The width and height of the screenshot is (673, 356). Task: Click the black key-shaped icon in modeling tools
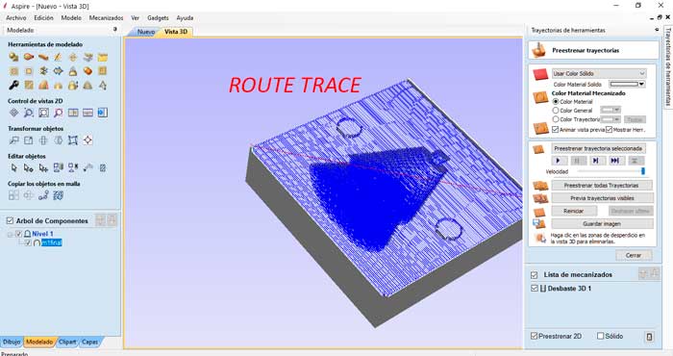13,85
